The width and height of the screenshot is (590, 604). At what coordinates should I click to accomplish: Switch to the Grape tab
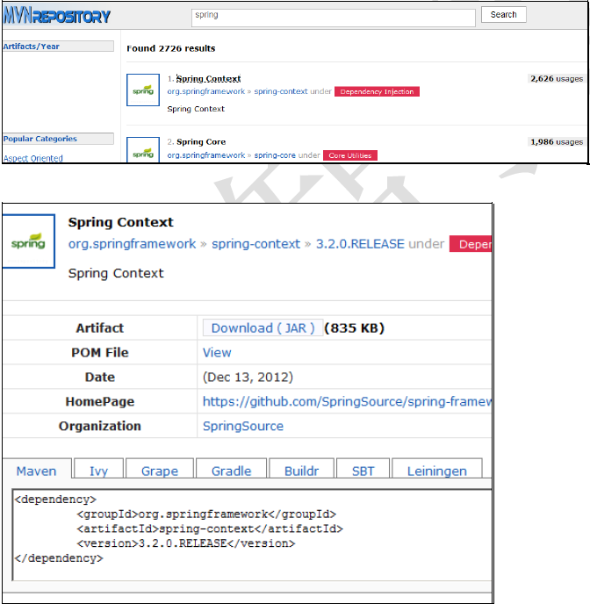(160, 471)
